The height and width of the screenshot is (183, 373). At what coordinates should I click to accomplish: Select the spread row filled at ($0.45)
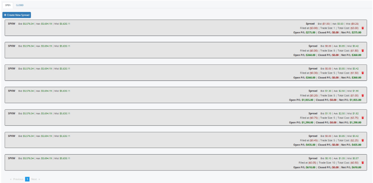point(178,140)
